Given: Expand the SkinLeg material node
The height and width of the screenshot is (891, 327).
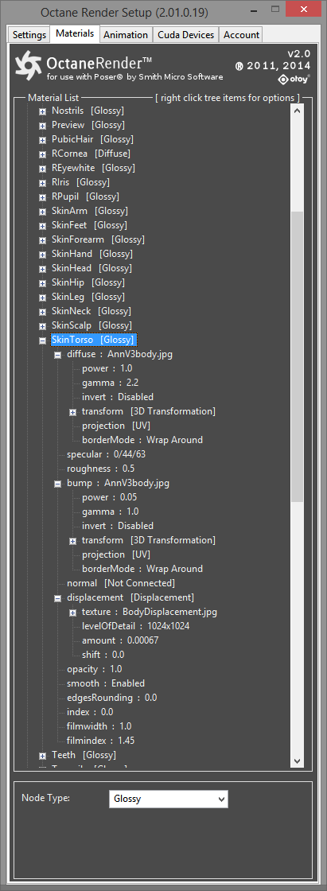Looking at the screenshot, I should [43, 298].
